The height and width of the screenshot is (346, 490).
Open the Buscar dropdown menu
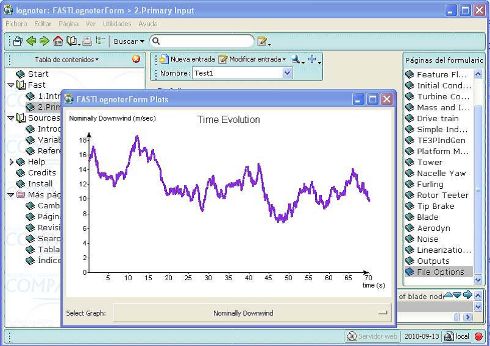tap(129, 41)
